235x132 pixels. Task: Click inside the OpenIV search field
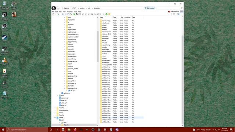[168, 8]
